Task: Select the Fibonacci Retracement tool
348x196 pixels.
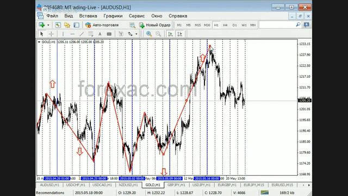Action: 91,34
